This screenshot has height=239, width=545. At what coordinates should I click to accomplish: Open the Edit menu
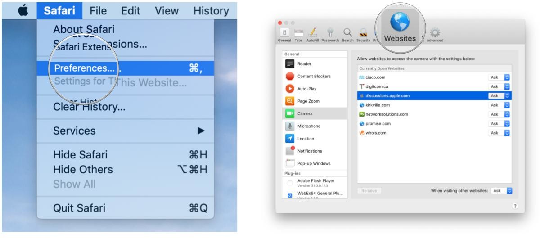(x=131, y=10)
